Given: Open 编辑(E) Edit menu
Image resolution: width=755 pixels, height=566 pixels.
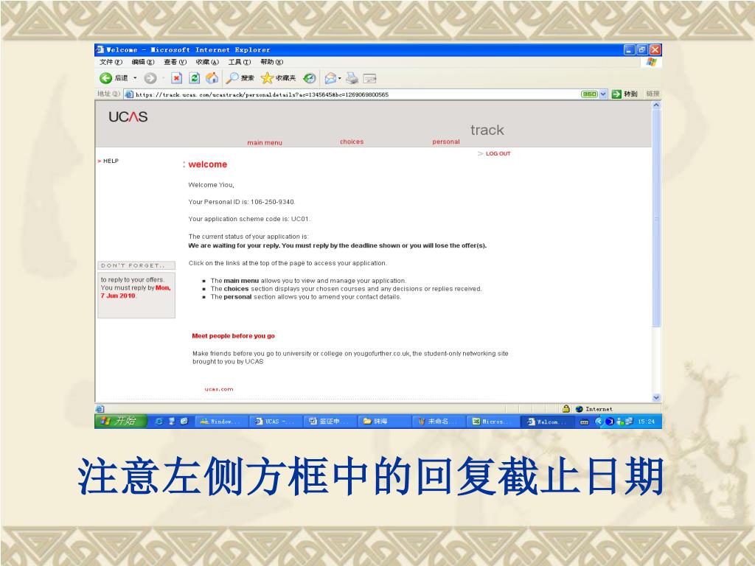Looking at the screenshot, I should [x=143, y=62].
